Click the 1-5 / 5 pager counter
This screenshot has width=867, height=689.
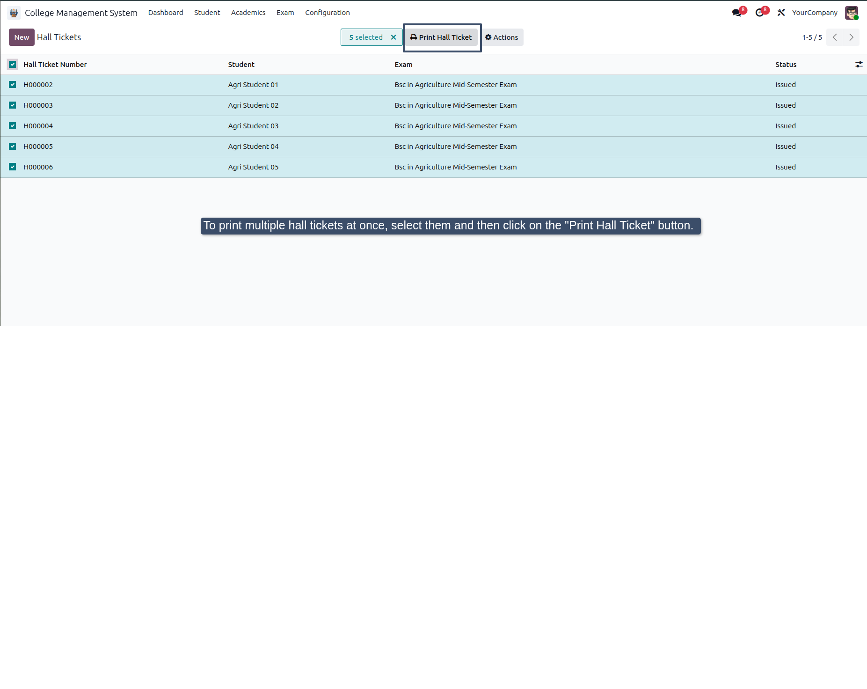click(812, 37)
